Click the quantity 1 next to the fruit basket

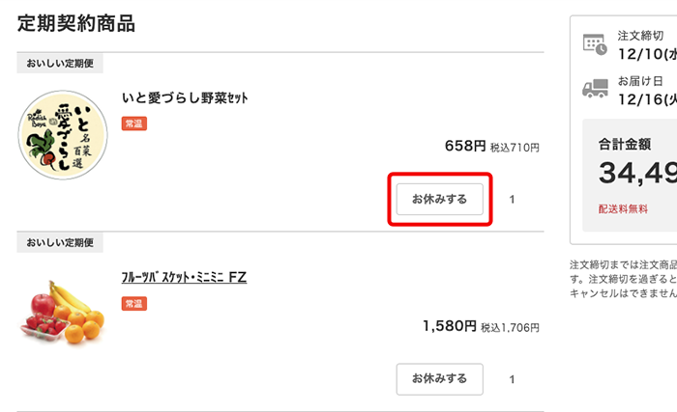tap(512, 379)
